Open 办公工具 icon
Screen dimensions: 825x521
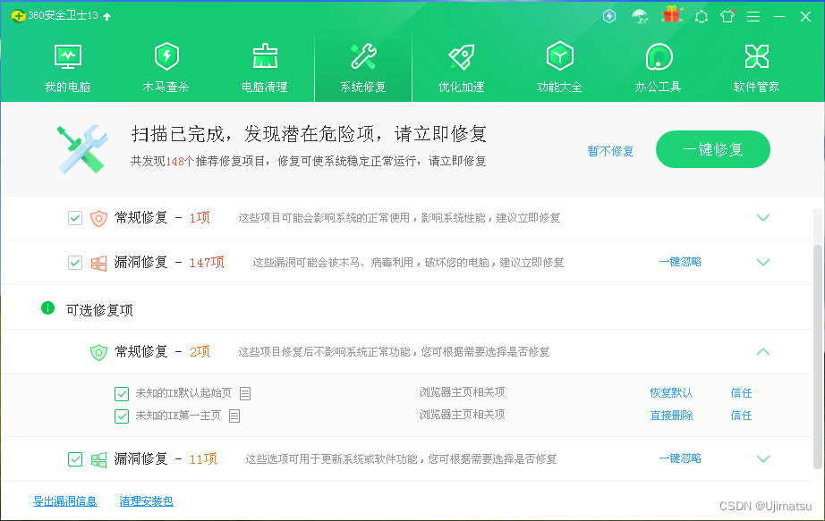coord(659,56)
